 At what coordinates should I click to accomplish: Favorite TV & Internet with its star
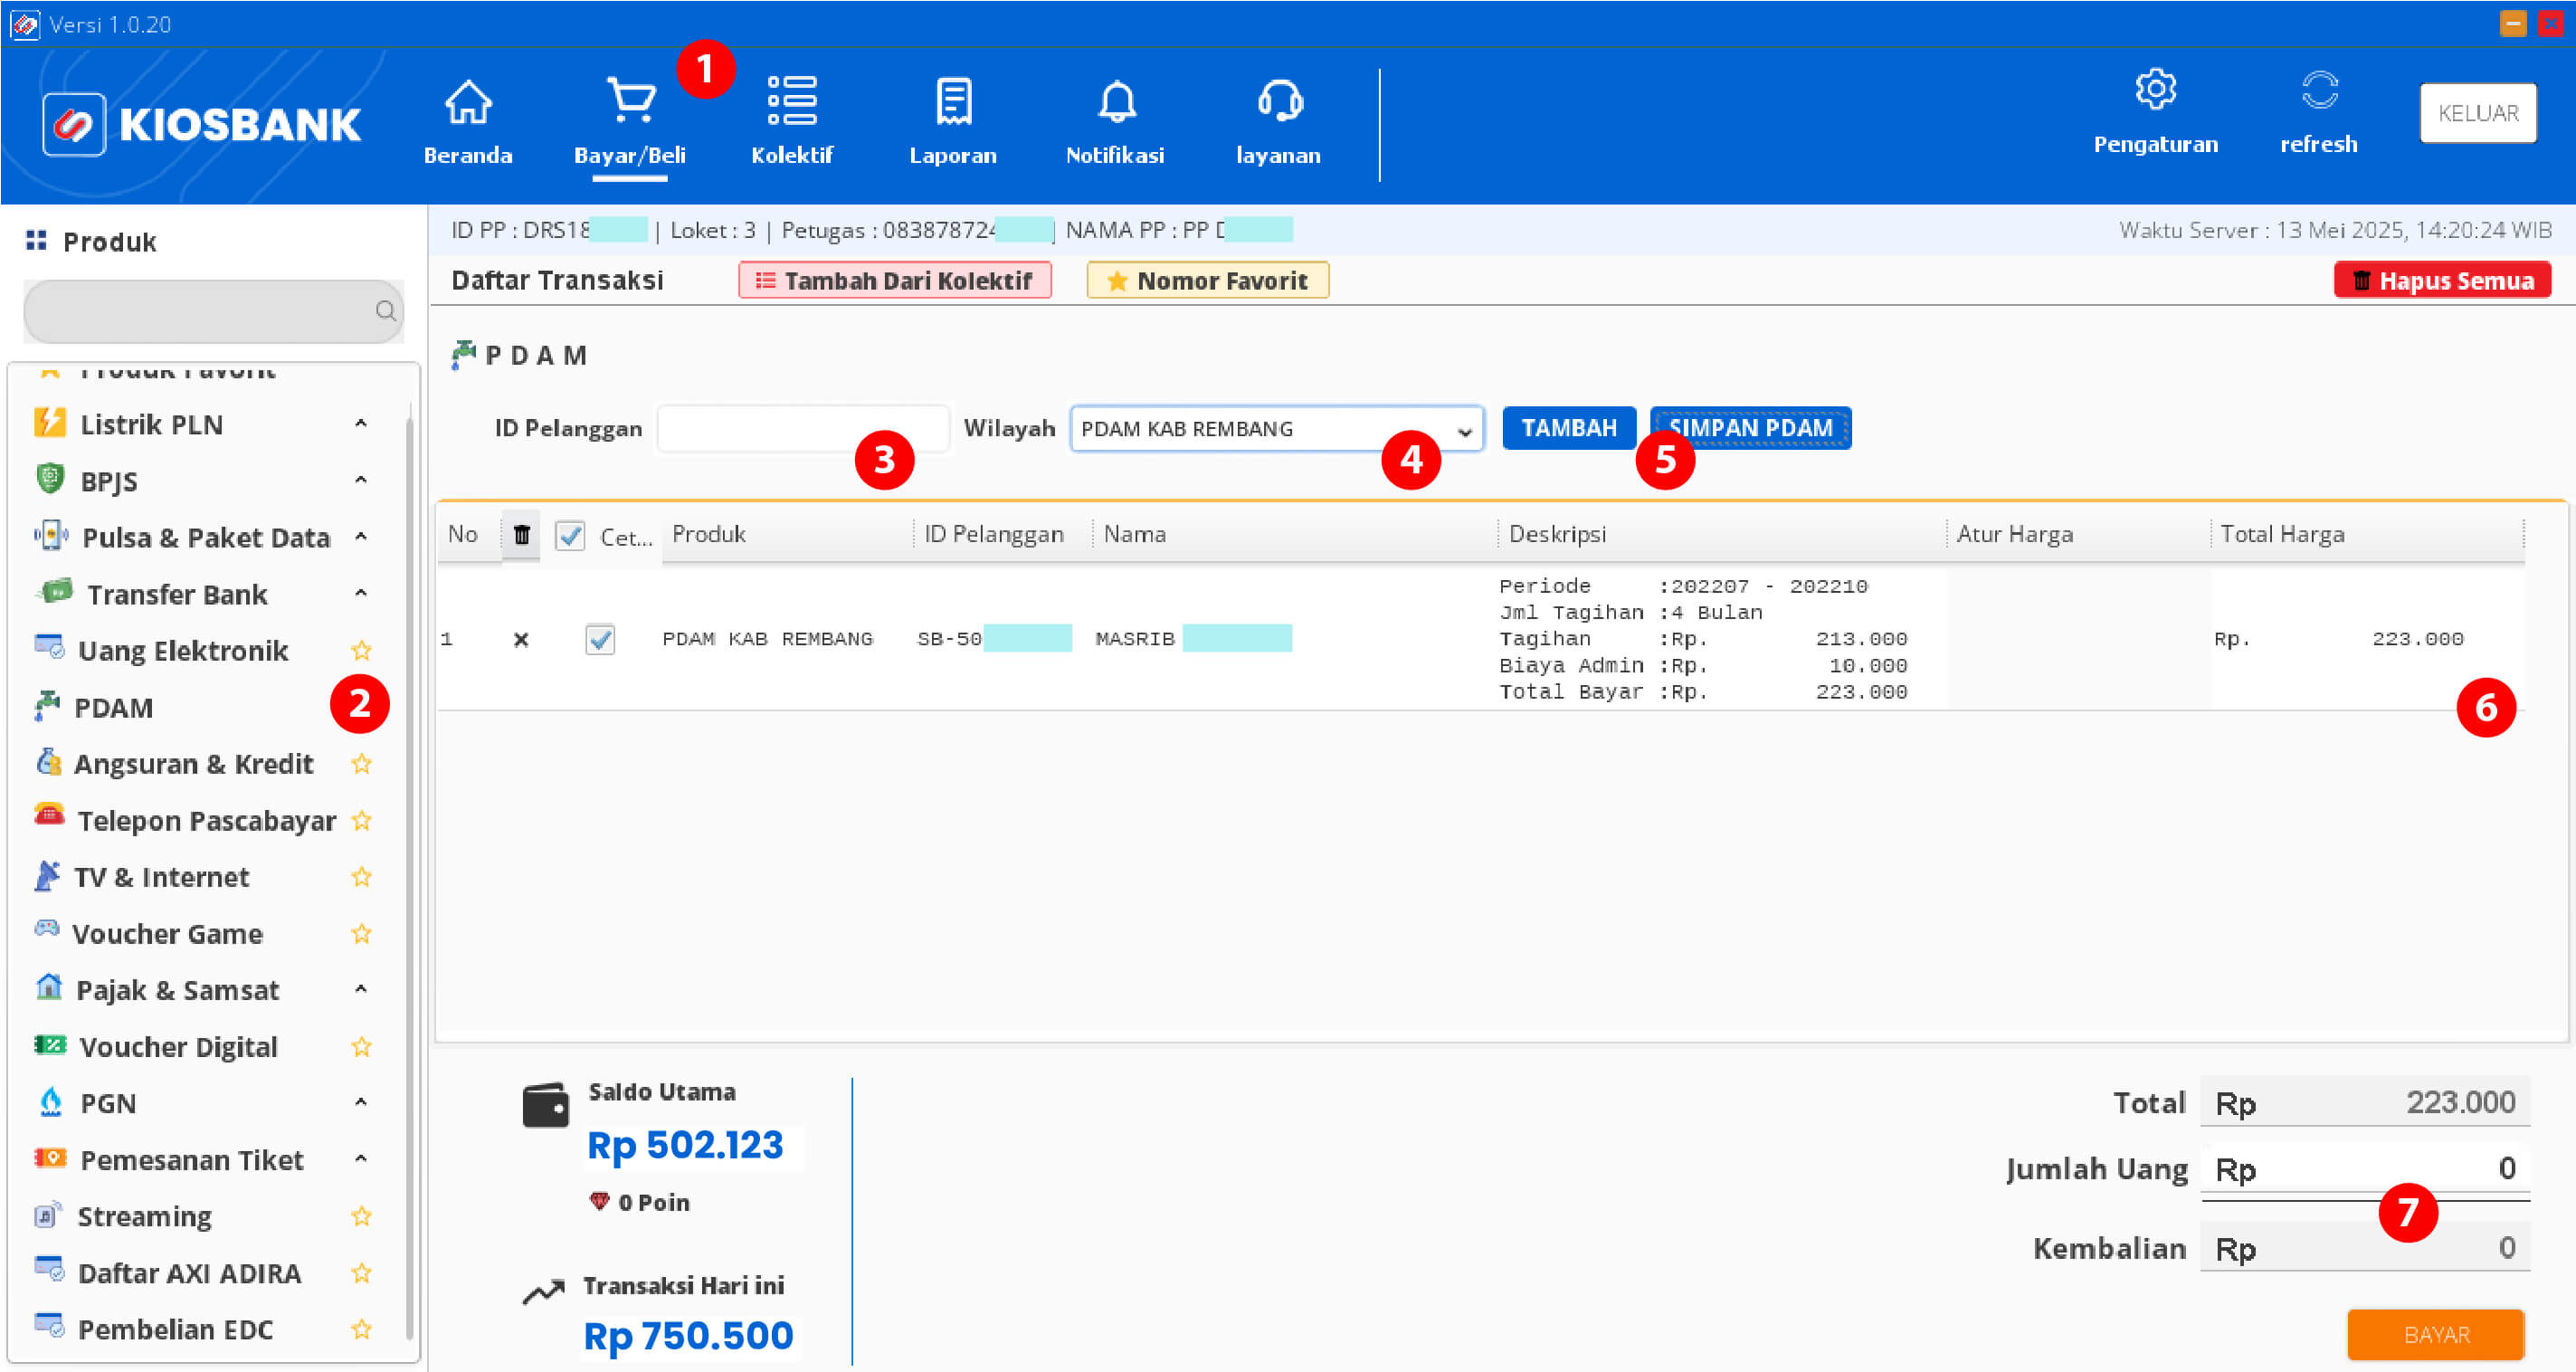[x=361, y=877]
